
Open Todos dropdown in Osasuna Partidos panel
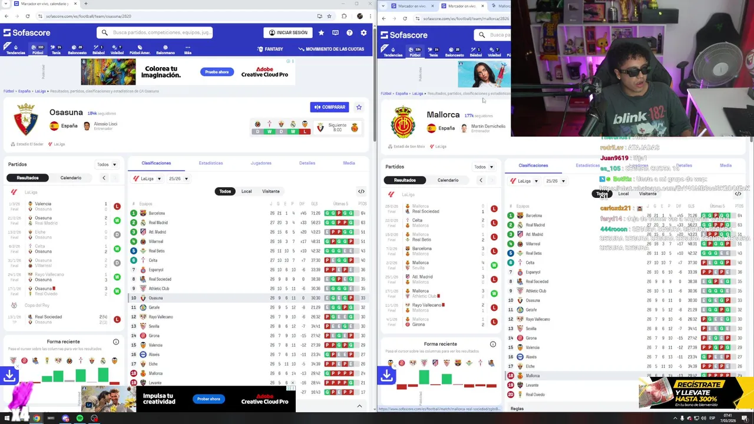[107, 164]
